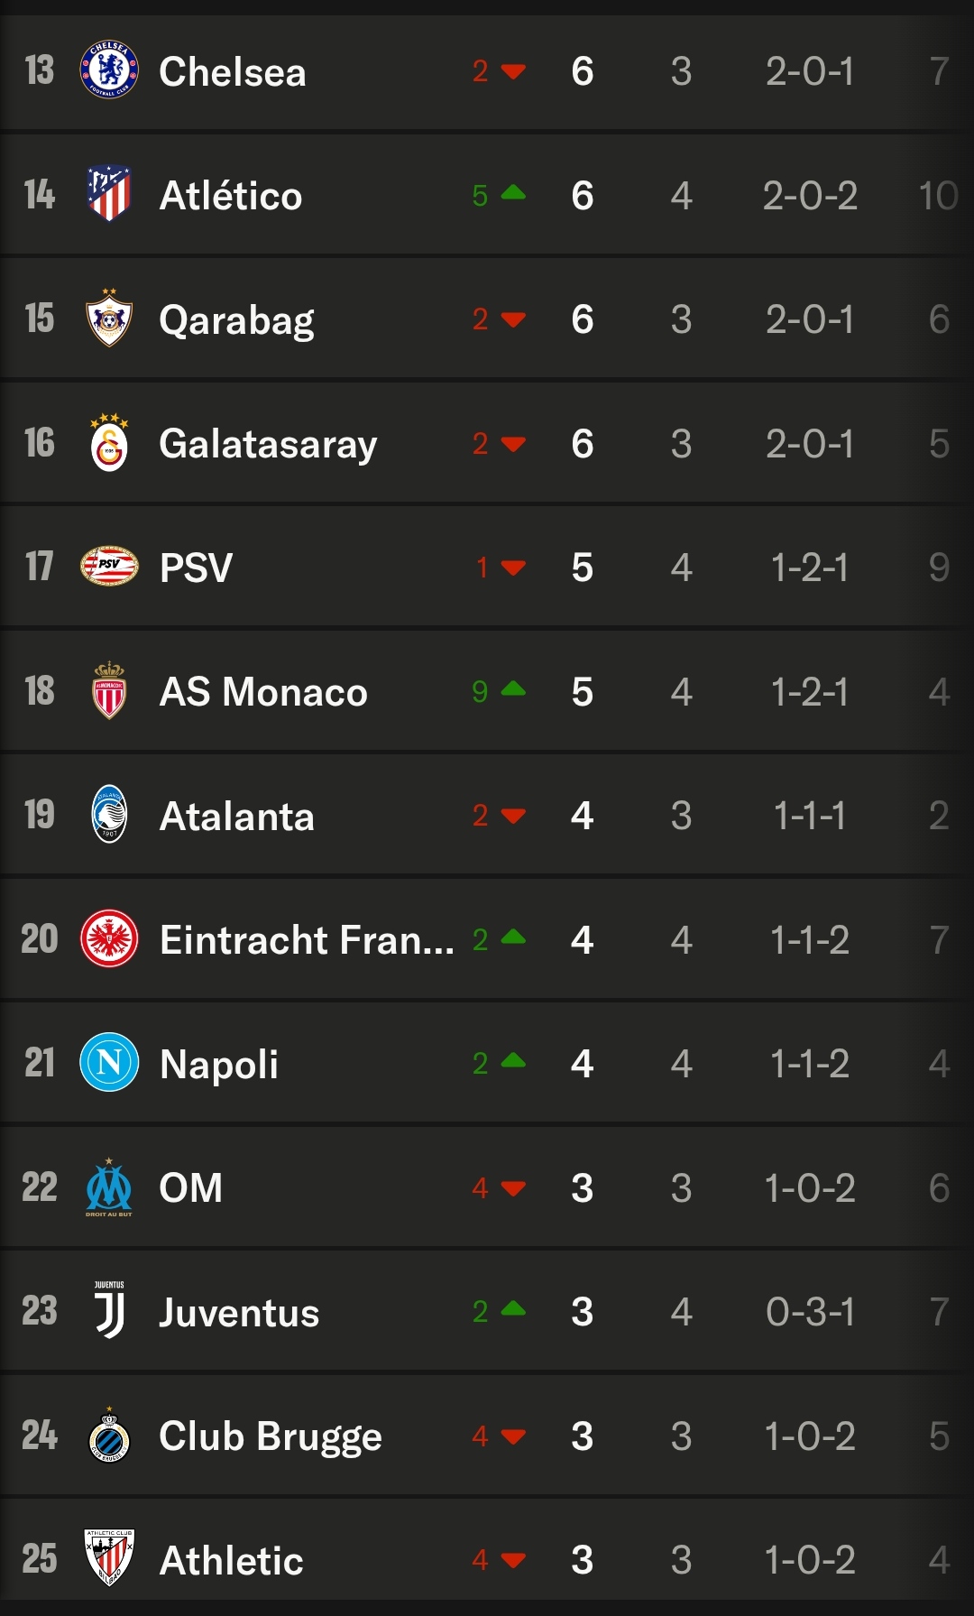Tap Galatasaray's position number 16
Screen dimensions: 974x1616
(x=40, y=443)
